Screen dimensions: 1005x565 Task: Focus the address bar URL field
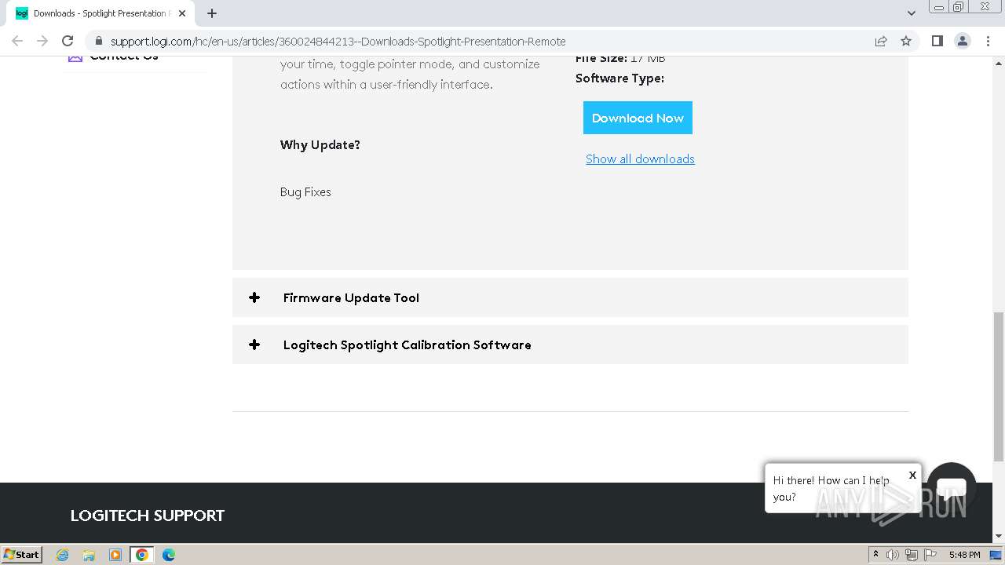tap(338, 41)
